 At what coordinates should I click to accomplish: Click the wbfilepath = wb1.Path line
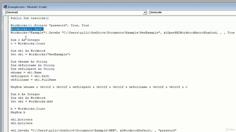coord(30,76)
